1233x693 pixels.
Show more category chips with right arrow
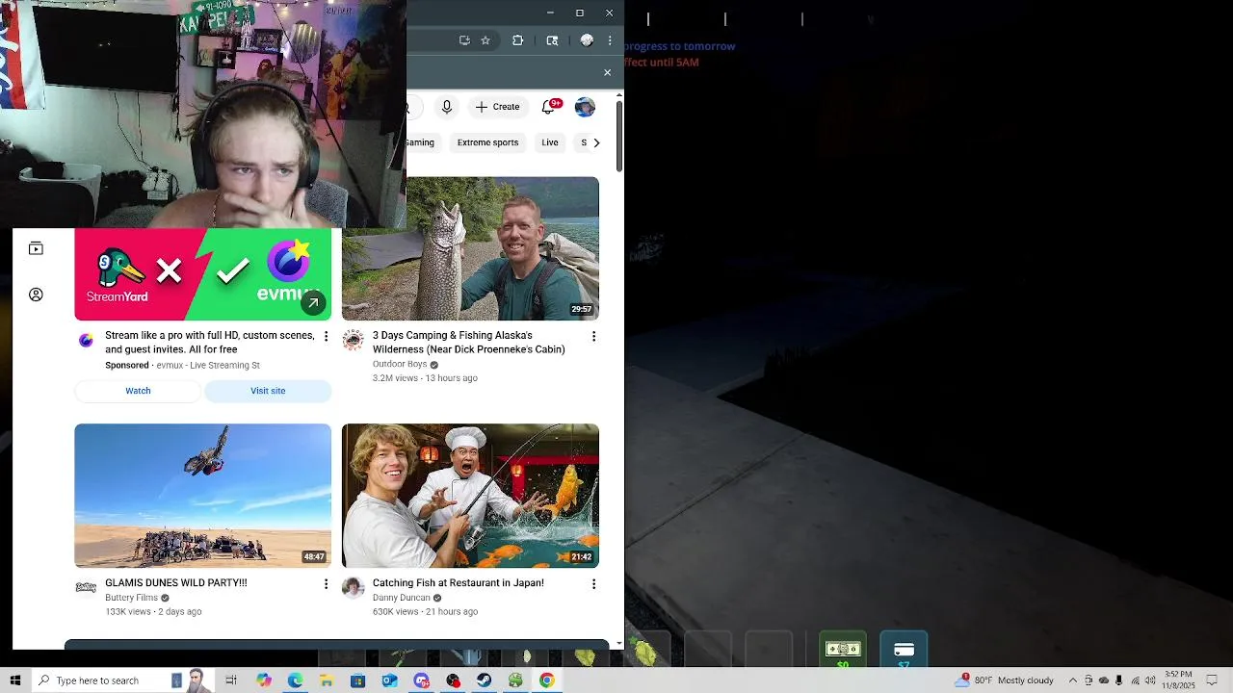596,142
